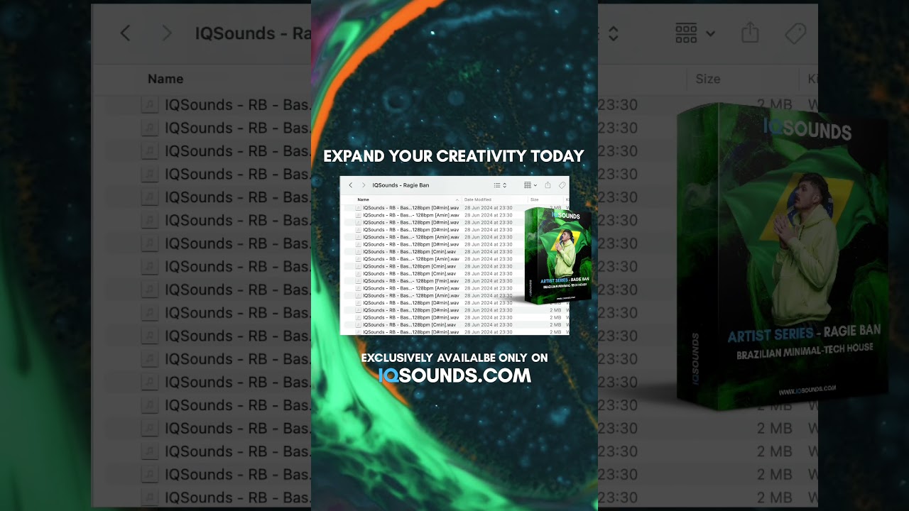Go back in the small Finder window
The width and height of the screenshot is (909, 511).
pyautogui.click(x=350, y=185)
